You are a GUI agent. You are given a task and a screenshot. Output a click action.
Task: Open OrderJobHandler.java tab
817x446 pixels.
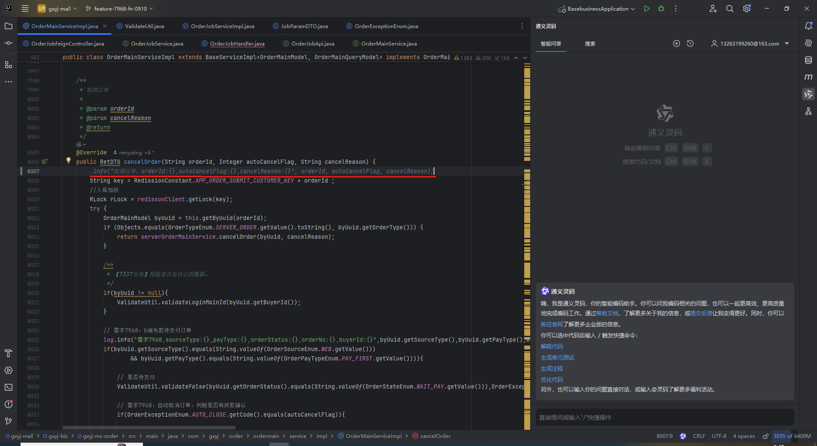233,43
